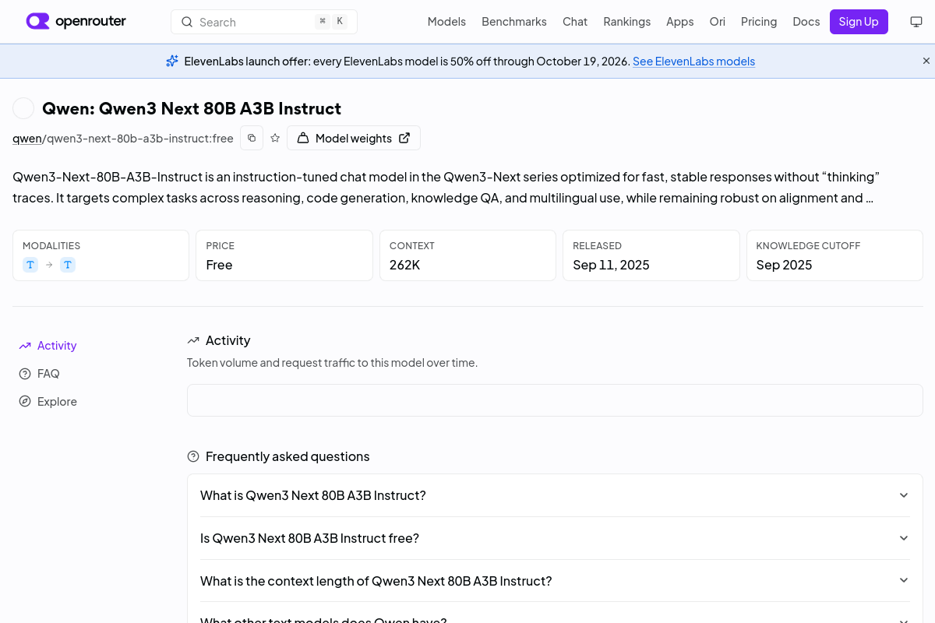This screenshot has width=935, height=623.
Task: Click the empty Activity chart panel
Action: [x=555, y=400]
